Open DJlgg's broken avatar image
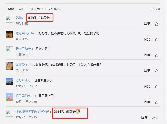The width and height of the screenshot is (167, 124). 9,19
